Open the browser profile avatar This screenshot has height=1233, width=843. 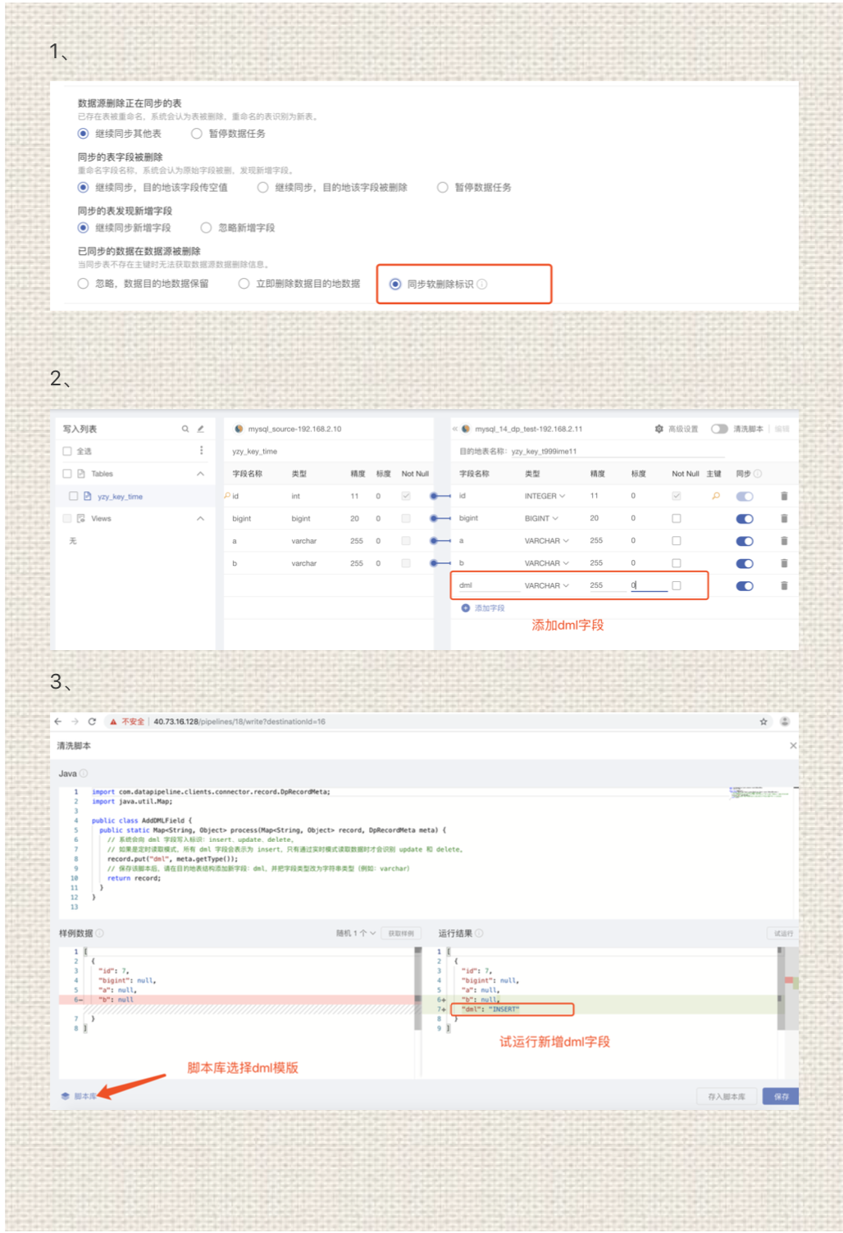coord(785,721)
